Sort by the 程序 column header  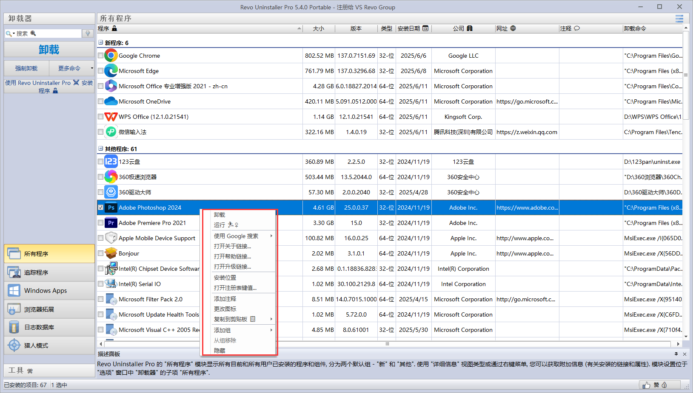tap(200, 28)
